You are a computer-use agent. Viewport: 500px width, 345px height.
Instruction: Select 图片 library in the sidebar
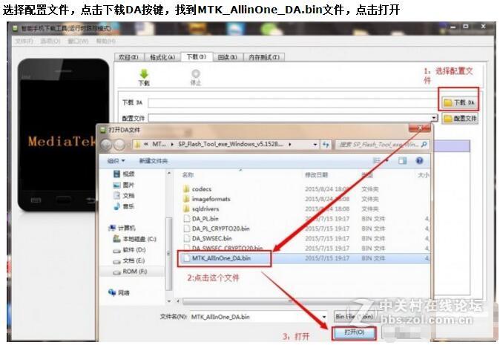click(125, 185)
